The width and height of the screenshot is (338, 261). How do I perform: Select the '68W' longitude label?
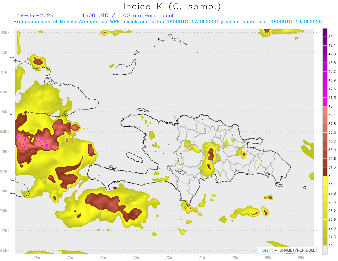[x=301, y=257]
